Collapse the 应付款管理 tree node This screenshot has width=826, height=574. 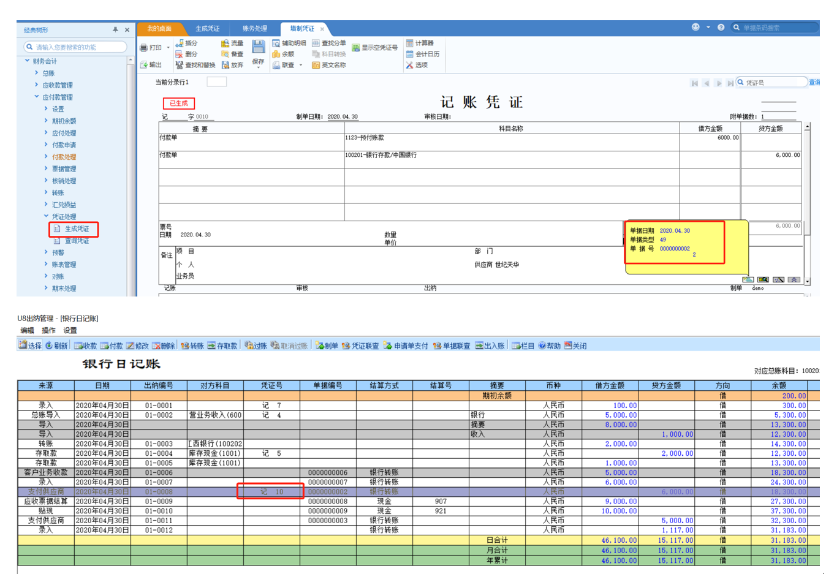[37, 96]
